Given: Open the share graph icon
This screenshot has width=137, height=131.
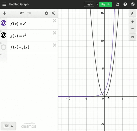Looking at the screenshot, I should (x=118, y=4).
